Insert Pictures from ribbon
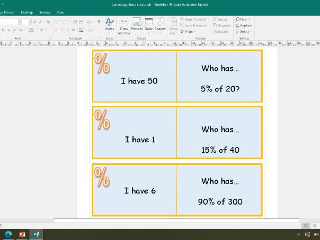 [137, 24]
